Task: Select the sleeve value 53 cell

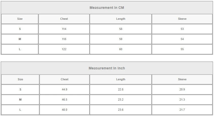Action: click(x=182, y=29)
